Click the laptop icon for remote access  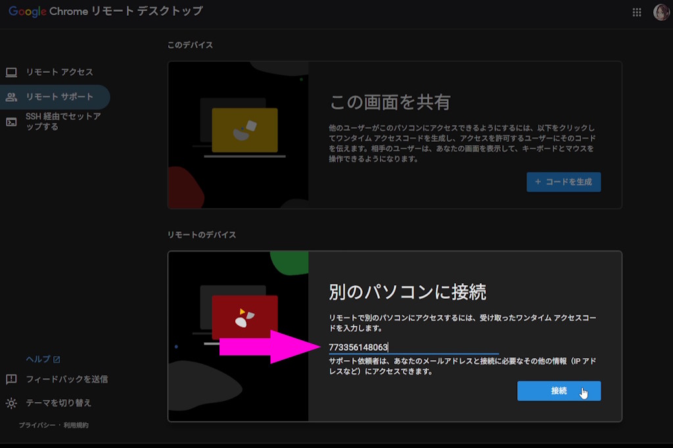point(11,72)
